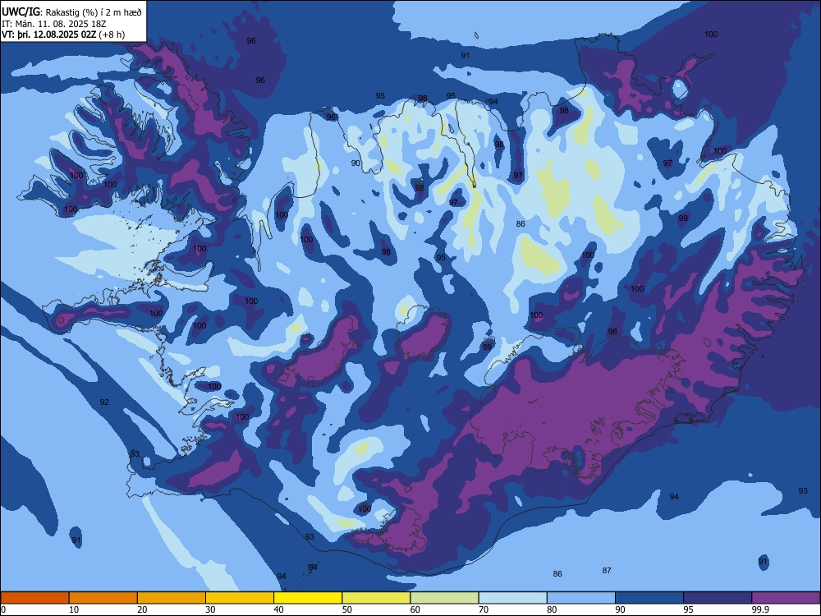Click the orange 10–20 legend swatch
The image size is (821, 616).
click(103, 598)
